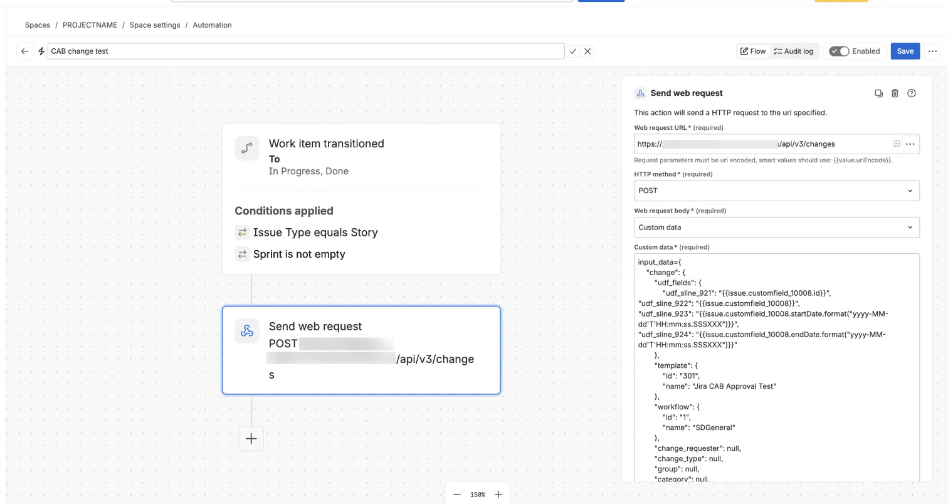Screen dimensions: 948x504
Task: Navigate to Spaces breadcrumb
Action: [38, 25]
